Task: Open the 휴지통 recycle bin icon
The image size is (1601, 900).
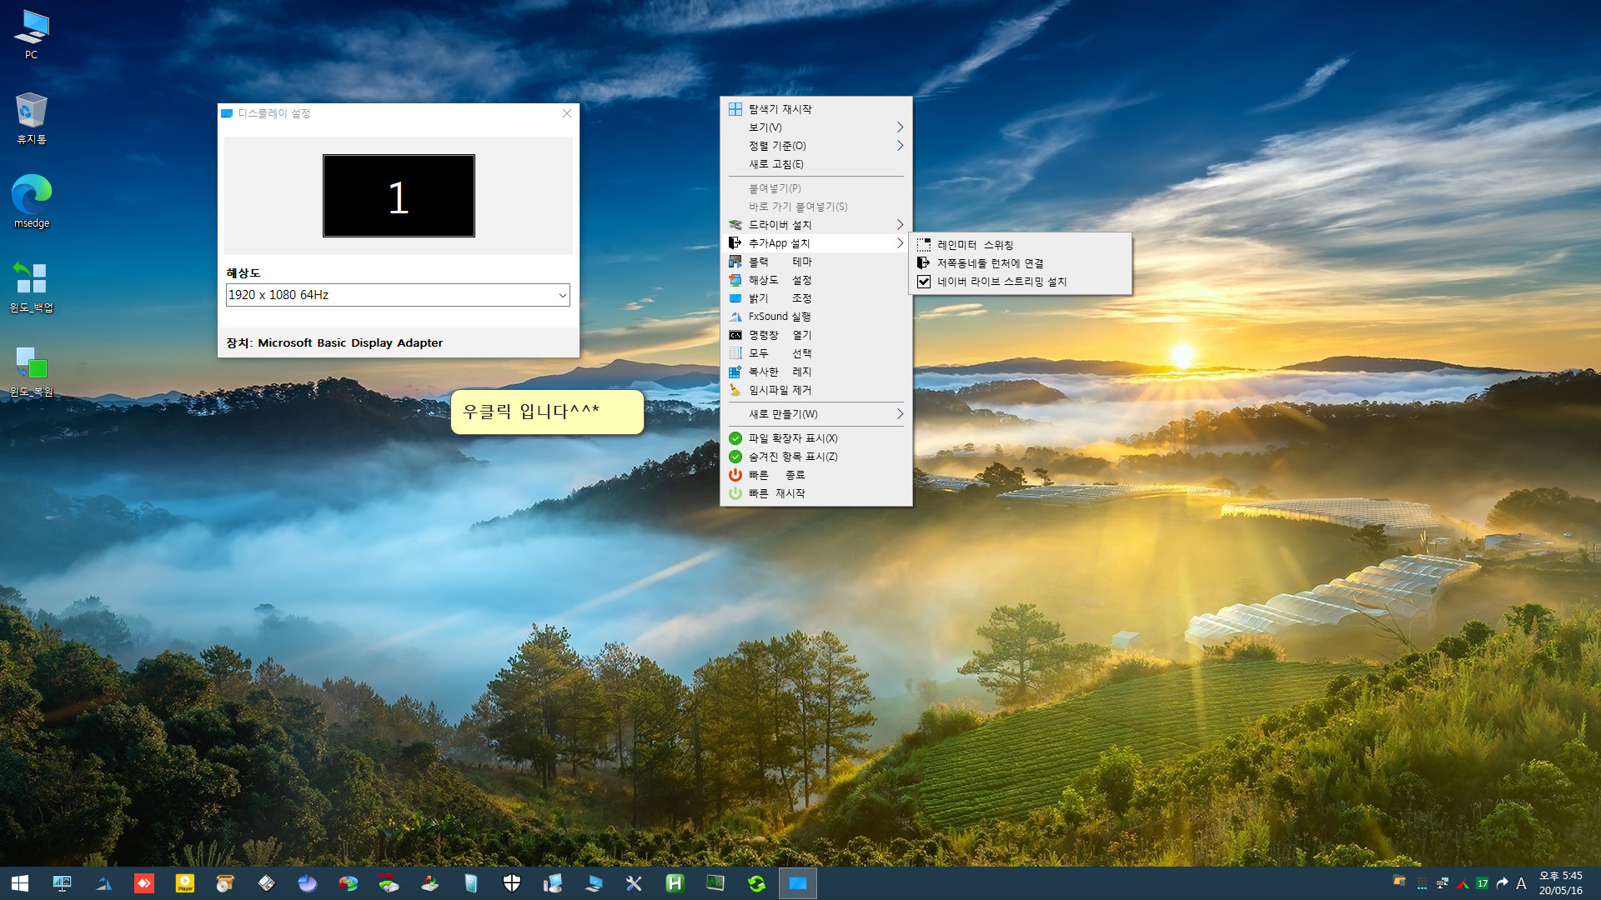Action: 31,118
